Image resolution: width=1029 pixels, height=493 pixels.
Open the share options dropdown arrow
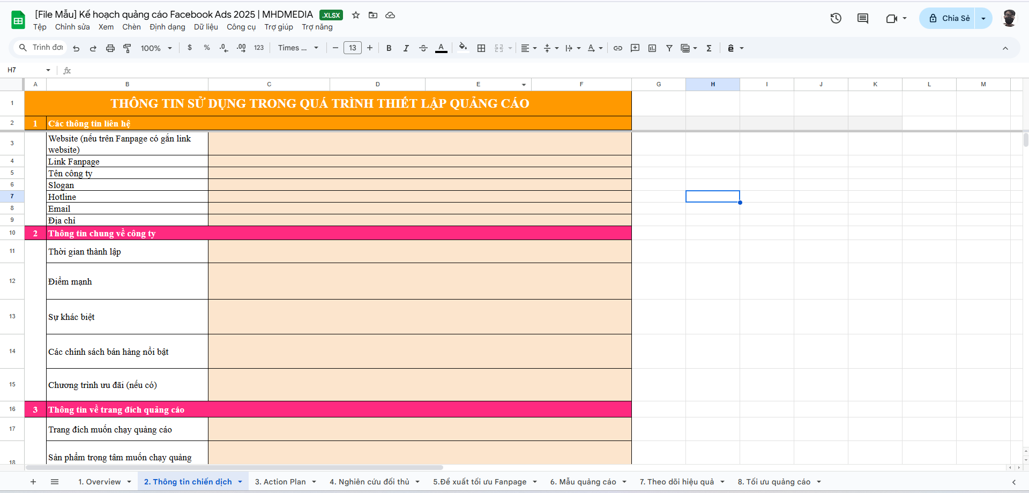(983, 18)
